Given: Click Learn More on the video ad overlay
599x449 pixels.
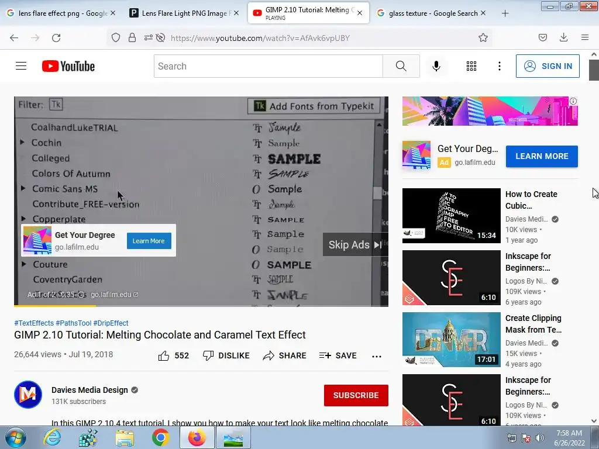Looking at the screenshot, I should click(149, 241).
